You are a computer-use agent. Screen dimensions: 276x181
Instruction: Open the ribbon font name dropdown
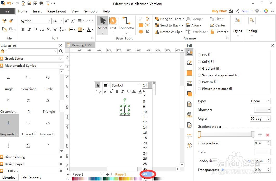tap(49, 21)
